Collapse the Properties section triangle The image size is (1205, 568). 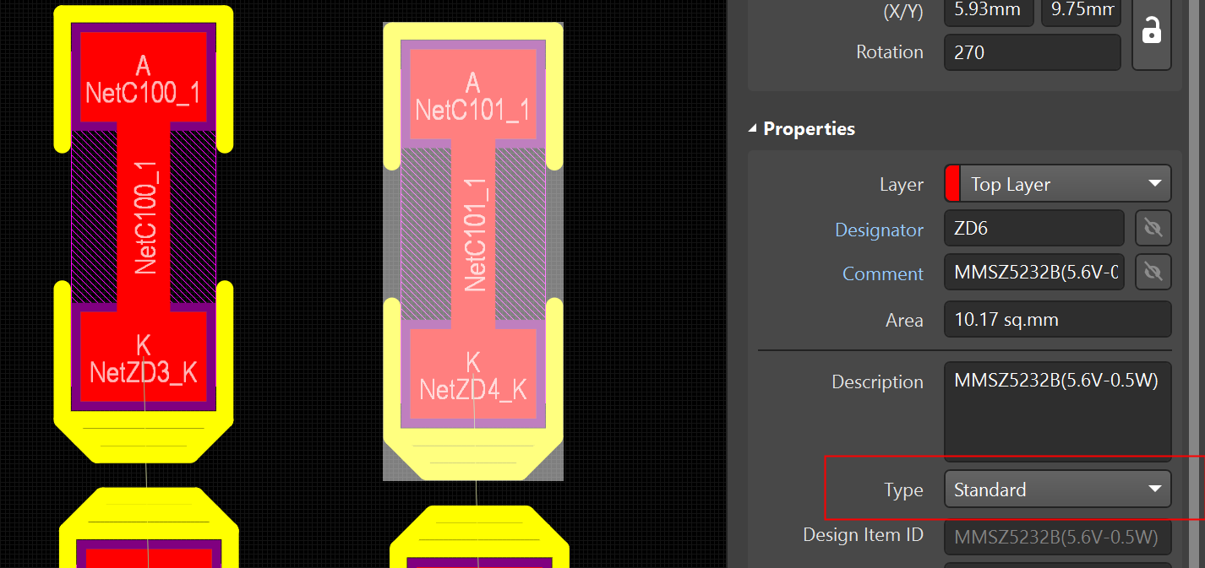click(x=753, y=129)
